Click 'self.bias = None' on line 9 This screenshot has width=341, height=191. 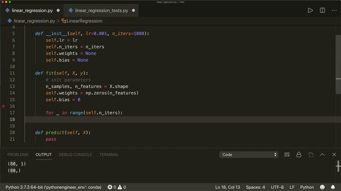pos(67,60)
